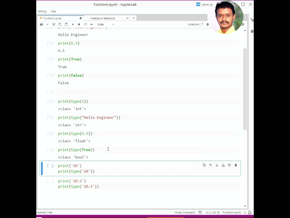Delete the active cell with the trash icon
Viewport: 290px width, 218px height.
(x=236, y=165)
